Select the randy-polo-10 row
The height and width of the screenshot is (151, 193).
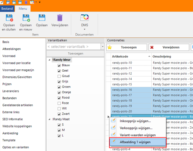click(x=149, y=63)
